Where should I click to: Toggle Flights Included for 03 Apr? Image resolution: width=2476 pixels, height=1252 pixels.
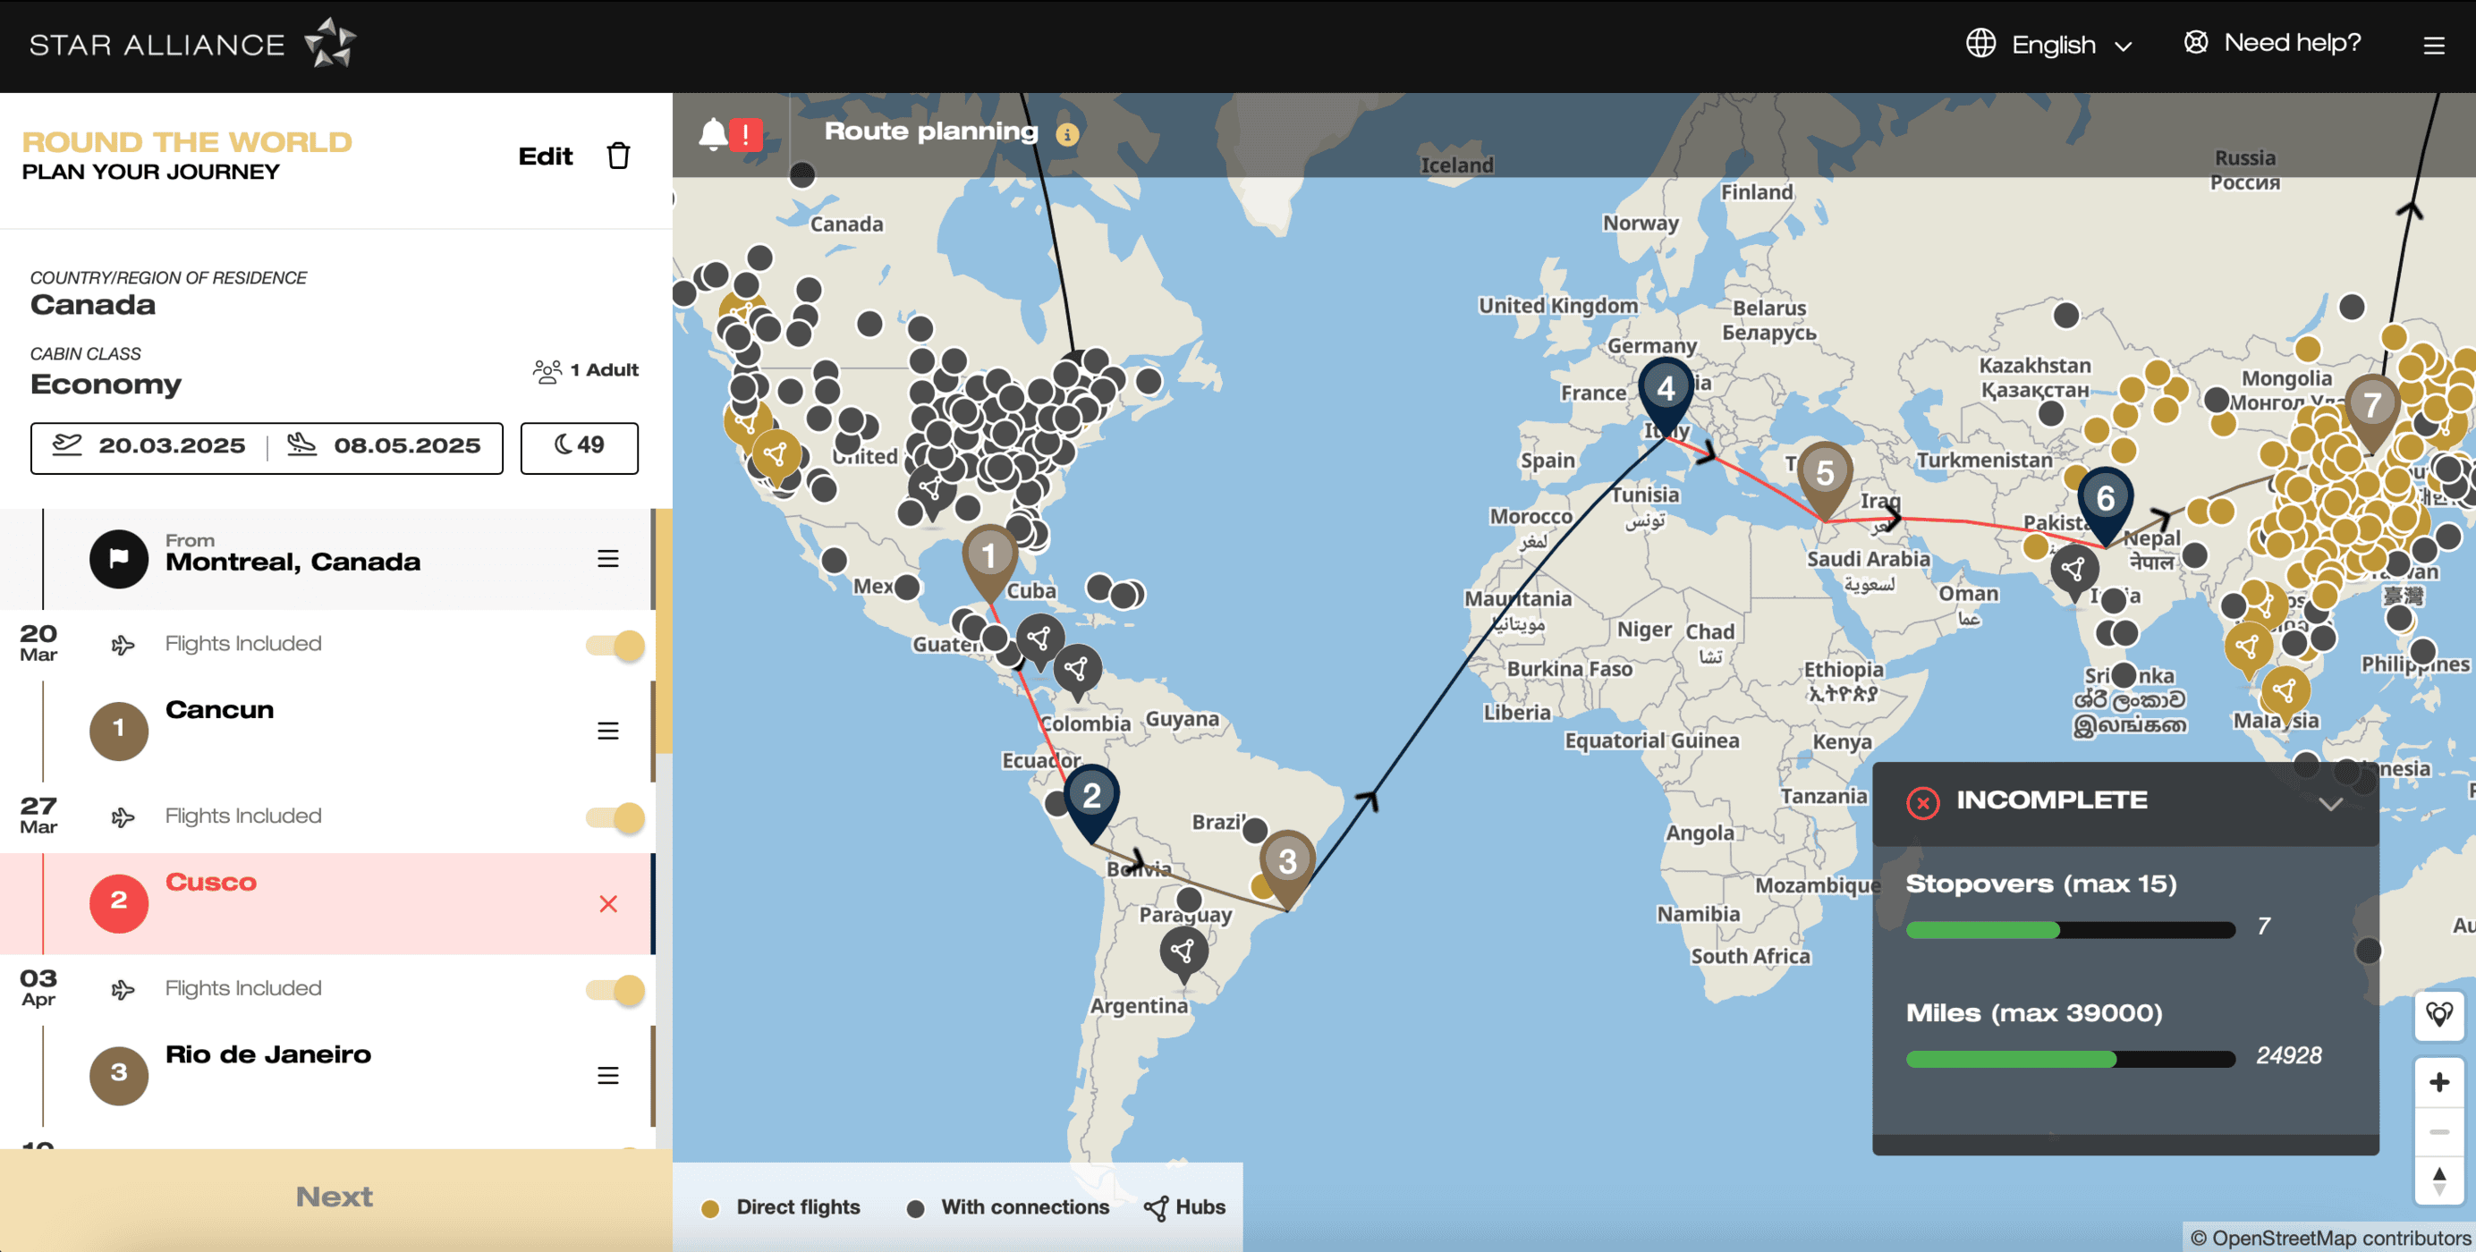615,990
